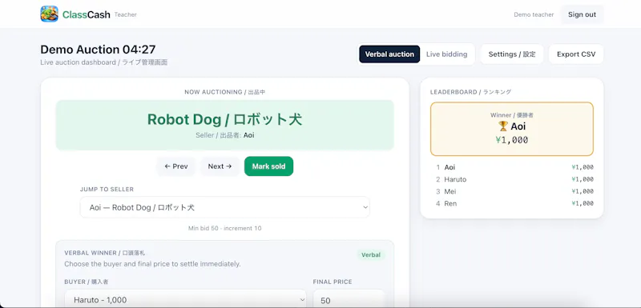Image resolution: width=641 pixels, height=308 pixels.
Task: Click the Robot Dog / ロボット犬 item title
Action: pyautogui.click(x=224, y=119)
